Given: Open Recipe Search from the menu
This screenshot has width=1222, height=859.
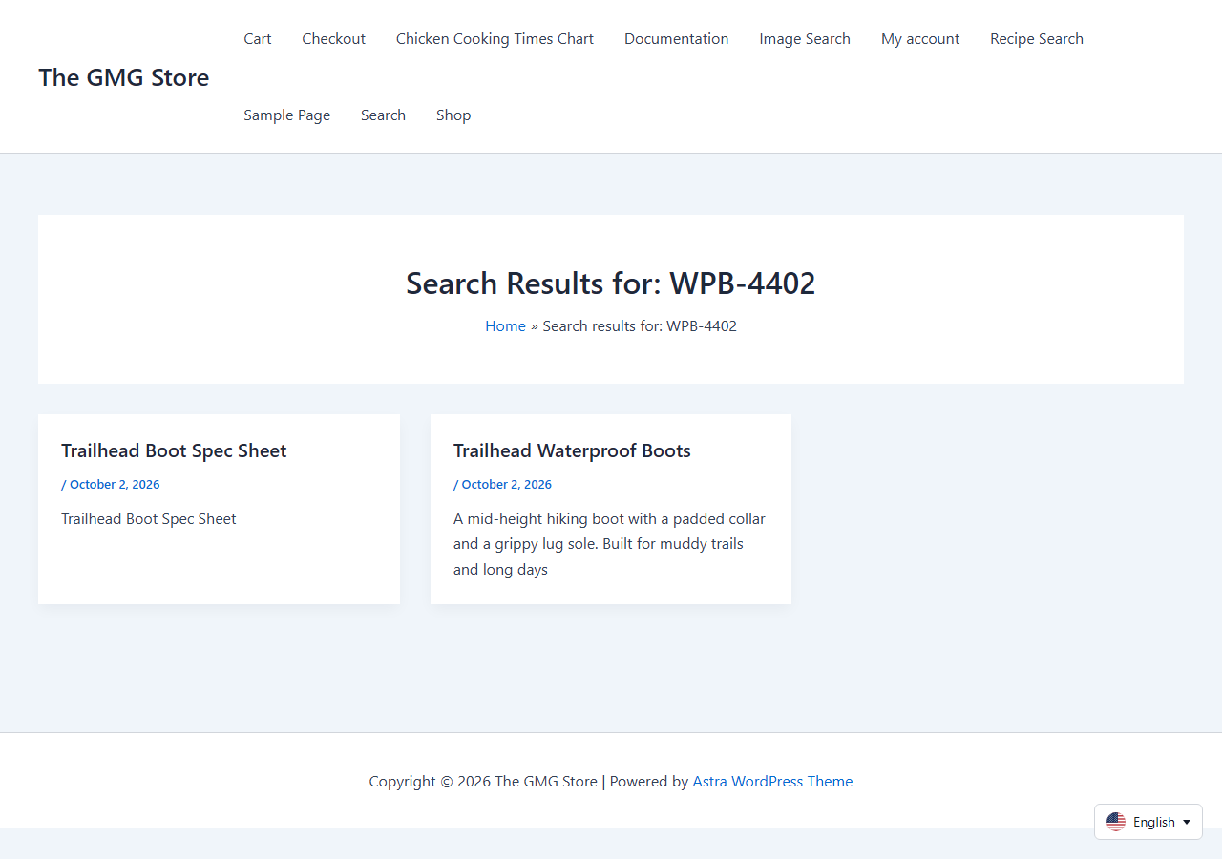Looking at the screenshot, I should click(x=1037, y=39).
